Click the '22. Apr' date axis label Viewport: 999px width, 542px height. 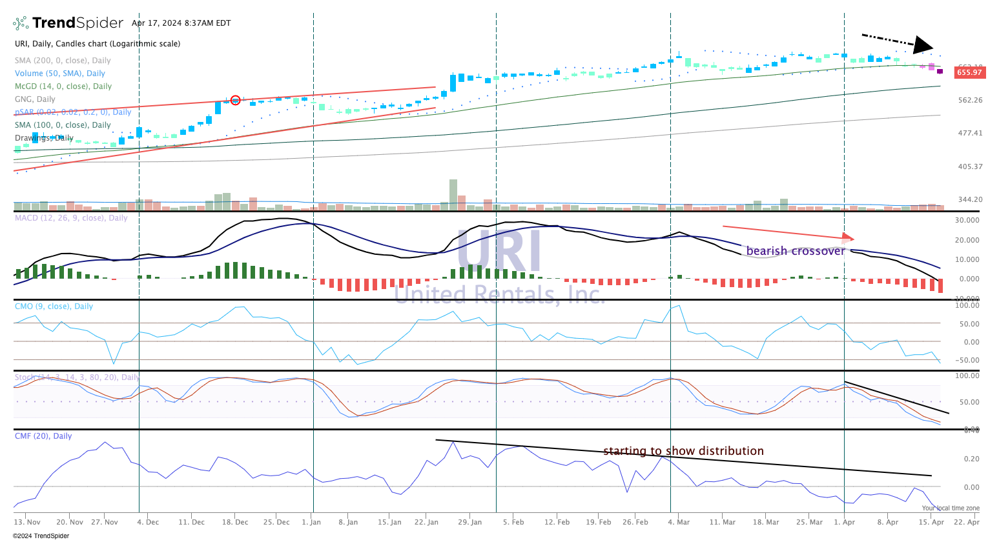coord(966,522)
